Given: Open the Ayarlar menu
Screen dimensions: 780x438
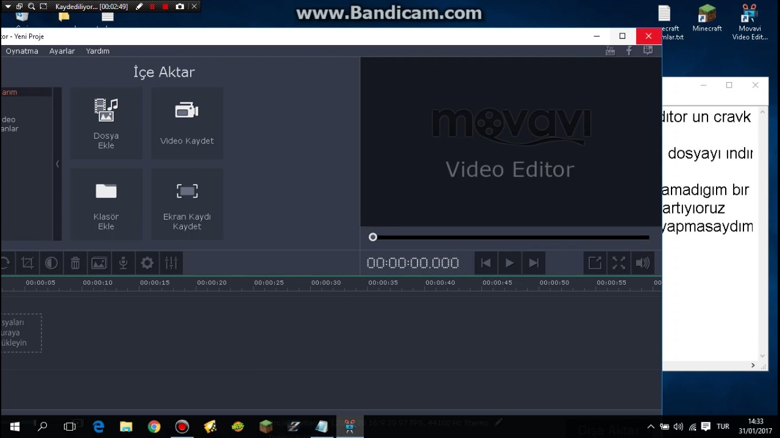Looking at the screenshot, I should (62, 51).
